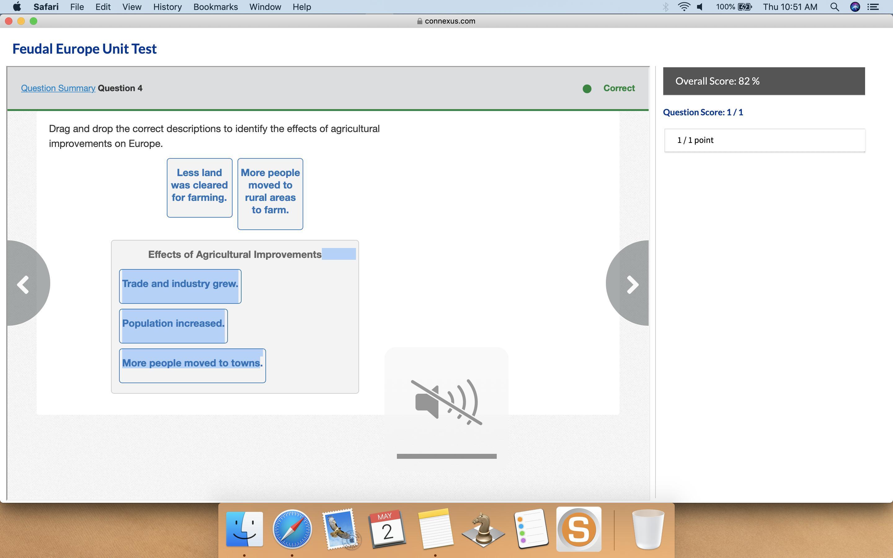Viewport: 893px width, 558px height.
Task: Open the History menu
Action: click(x=167, y=7)
